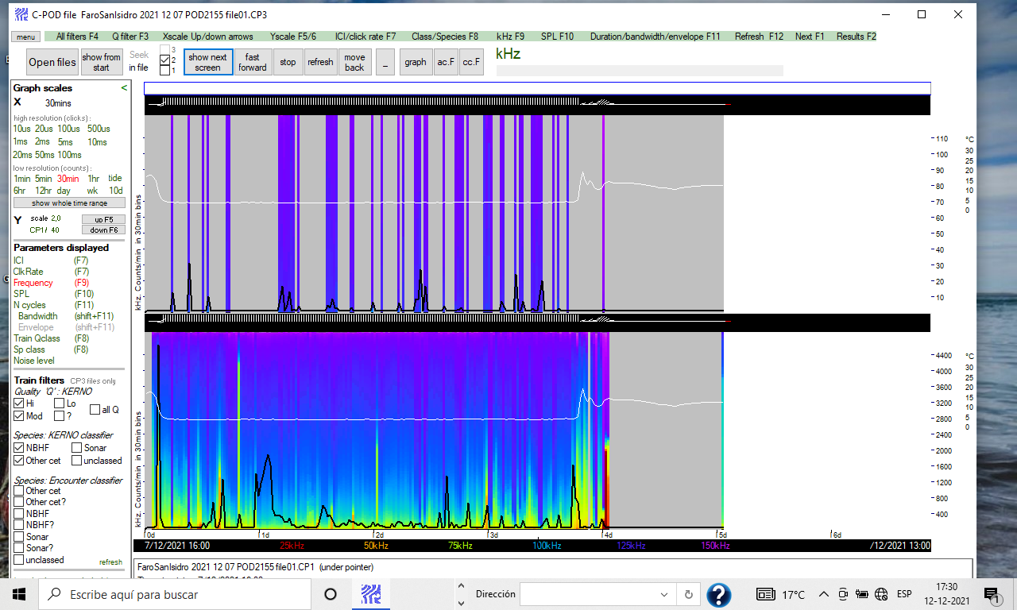Click the Windows Start button

20,594
